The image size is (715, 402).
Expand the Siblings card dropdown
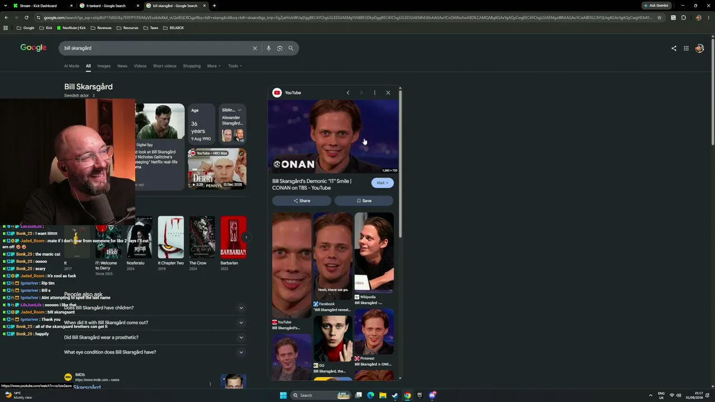(240, 110)
